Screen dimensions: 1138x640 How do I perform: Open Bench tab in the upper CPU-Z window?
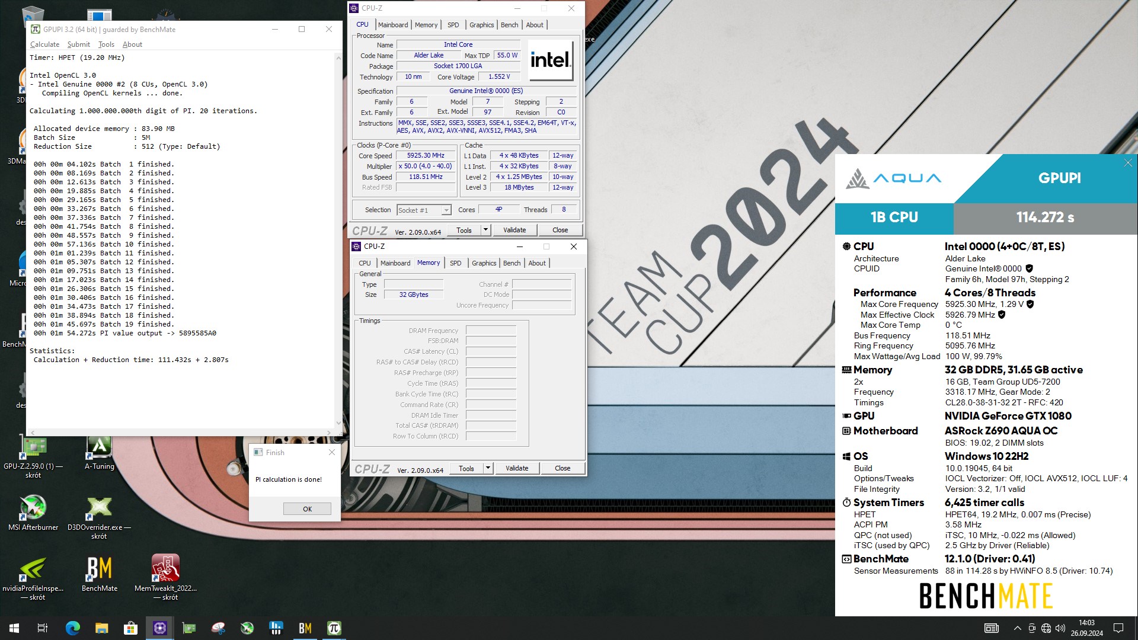click(509, 25)
